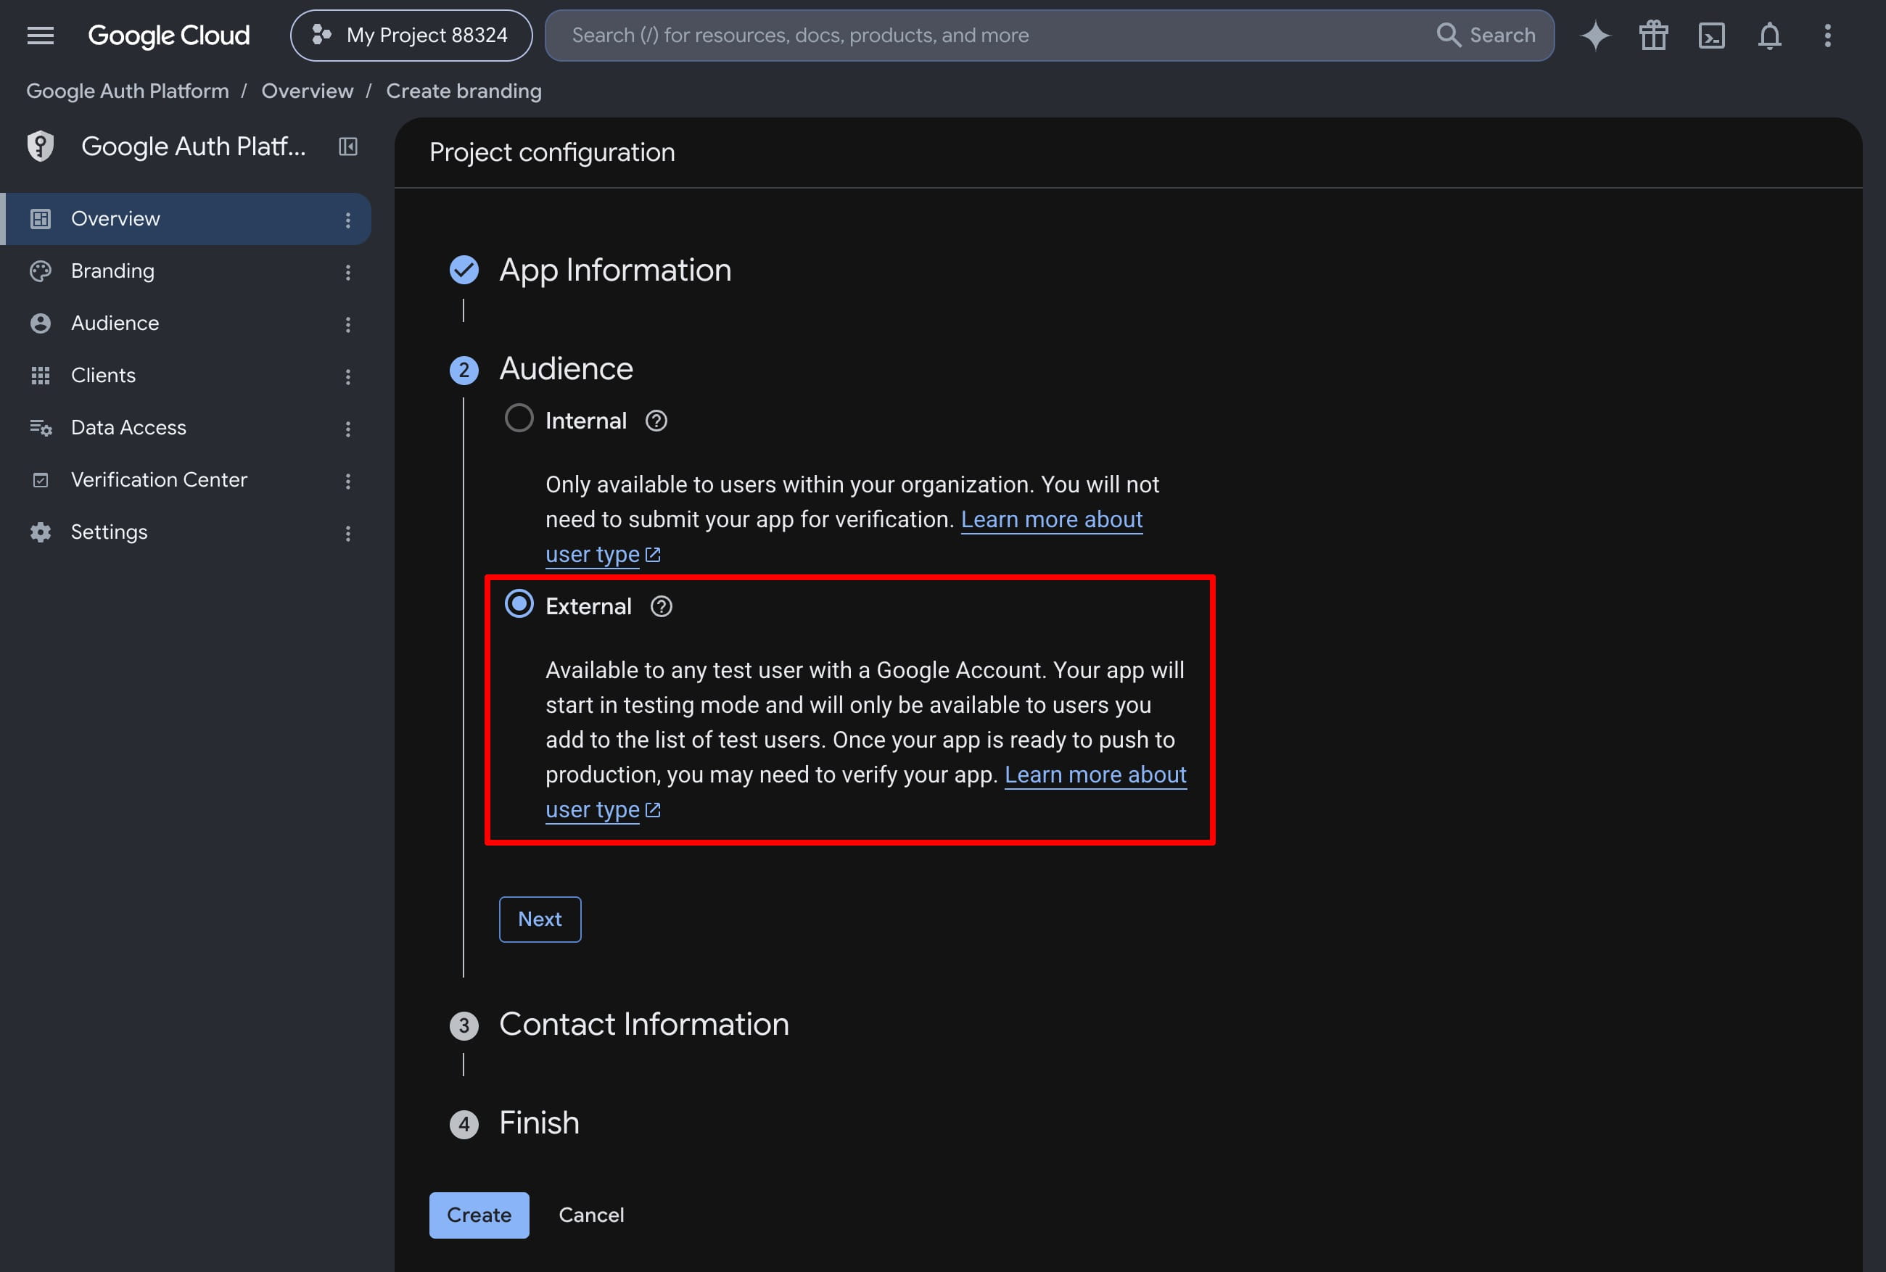Click the Create branding breadcrumb

464,91
